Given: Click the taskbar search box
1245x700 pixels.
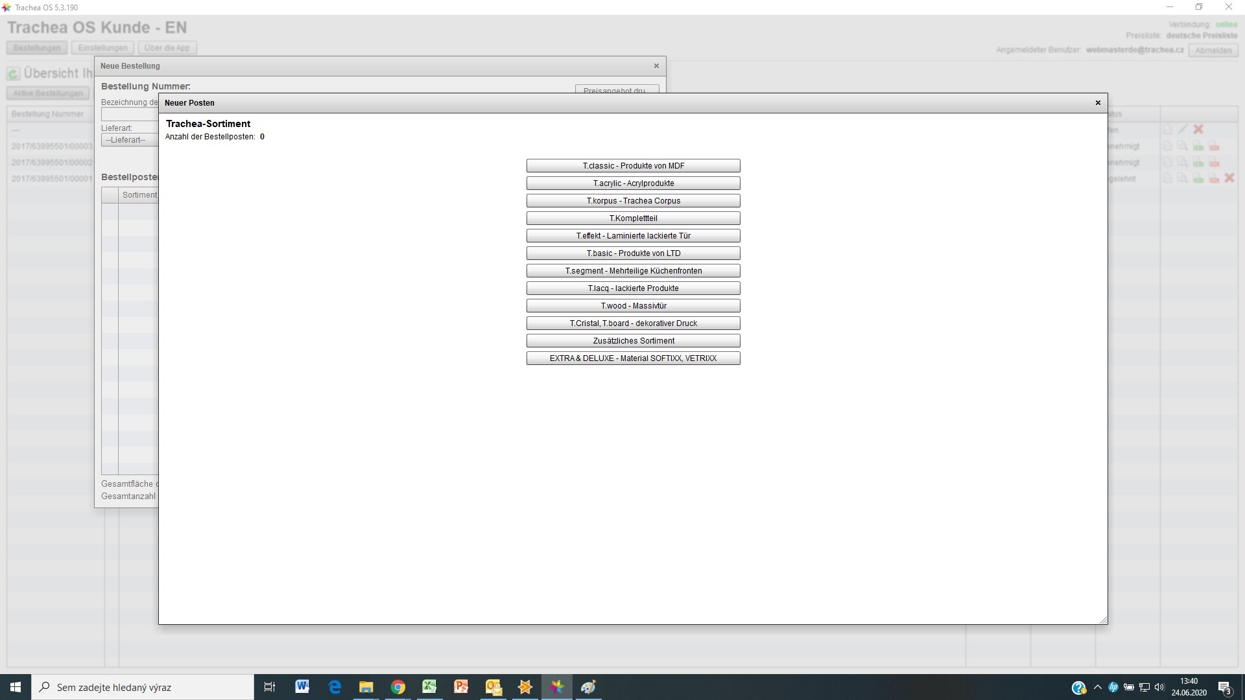Looking at the screenshot, I should click(x=143, y=687).
